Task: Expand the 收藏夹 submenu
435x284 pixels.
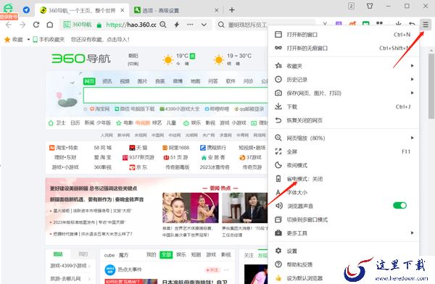Action: [x=344, y=66]
